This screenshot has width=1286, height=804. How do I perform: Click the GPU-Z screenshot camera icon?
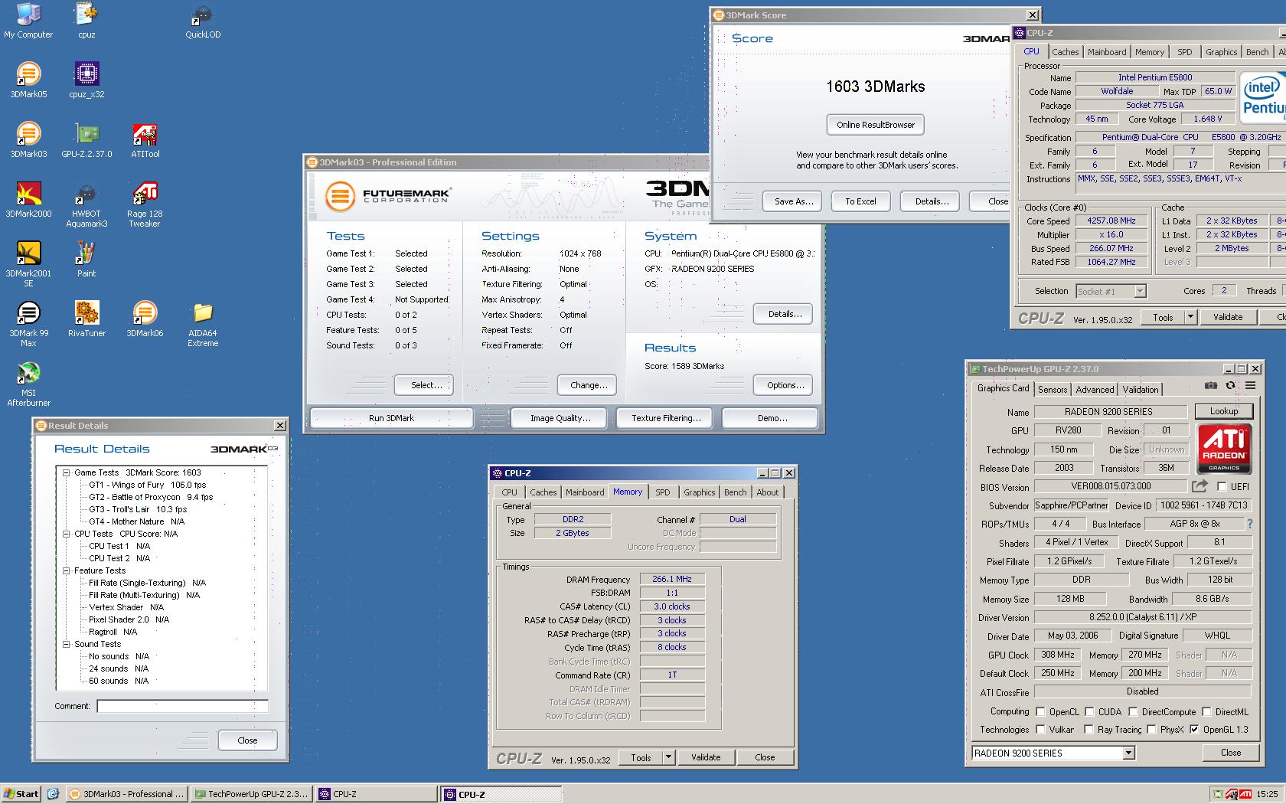(x=1210, y=386)
